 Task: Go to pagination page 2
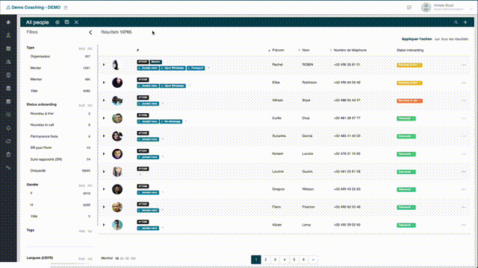coord(266,260)
